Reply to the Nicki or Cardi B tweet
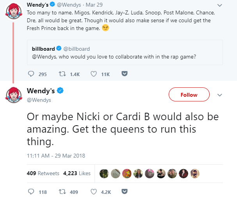 coord(32,192)
